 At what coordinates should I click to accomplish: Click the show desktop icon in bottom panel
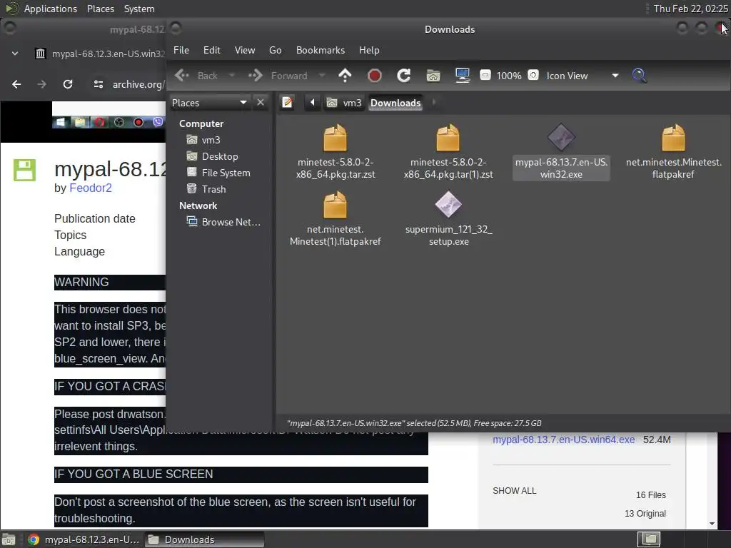pos(9,539)
